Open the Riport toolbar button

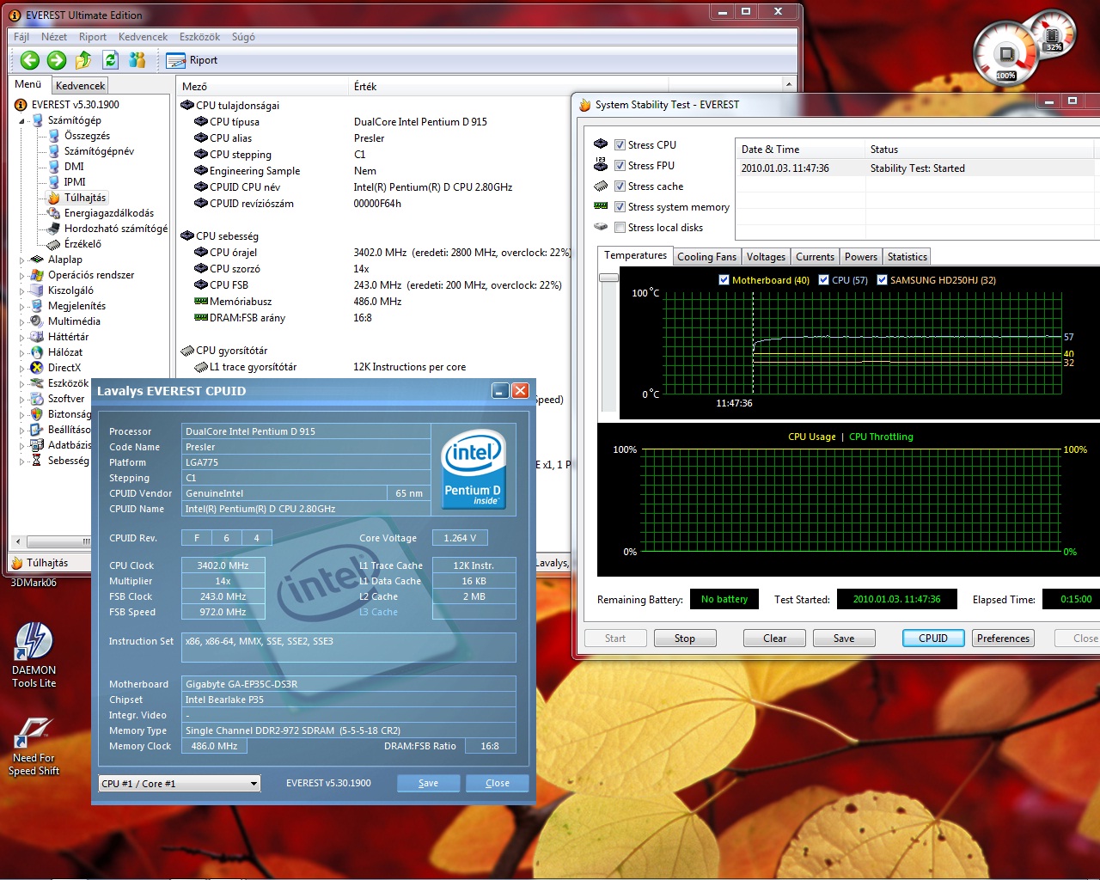click(x=192, y=60)
